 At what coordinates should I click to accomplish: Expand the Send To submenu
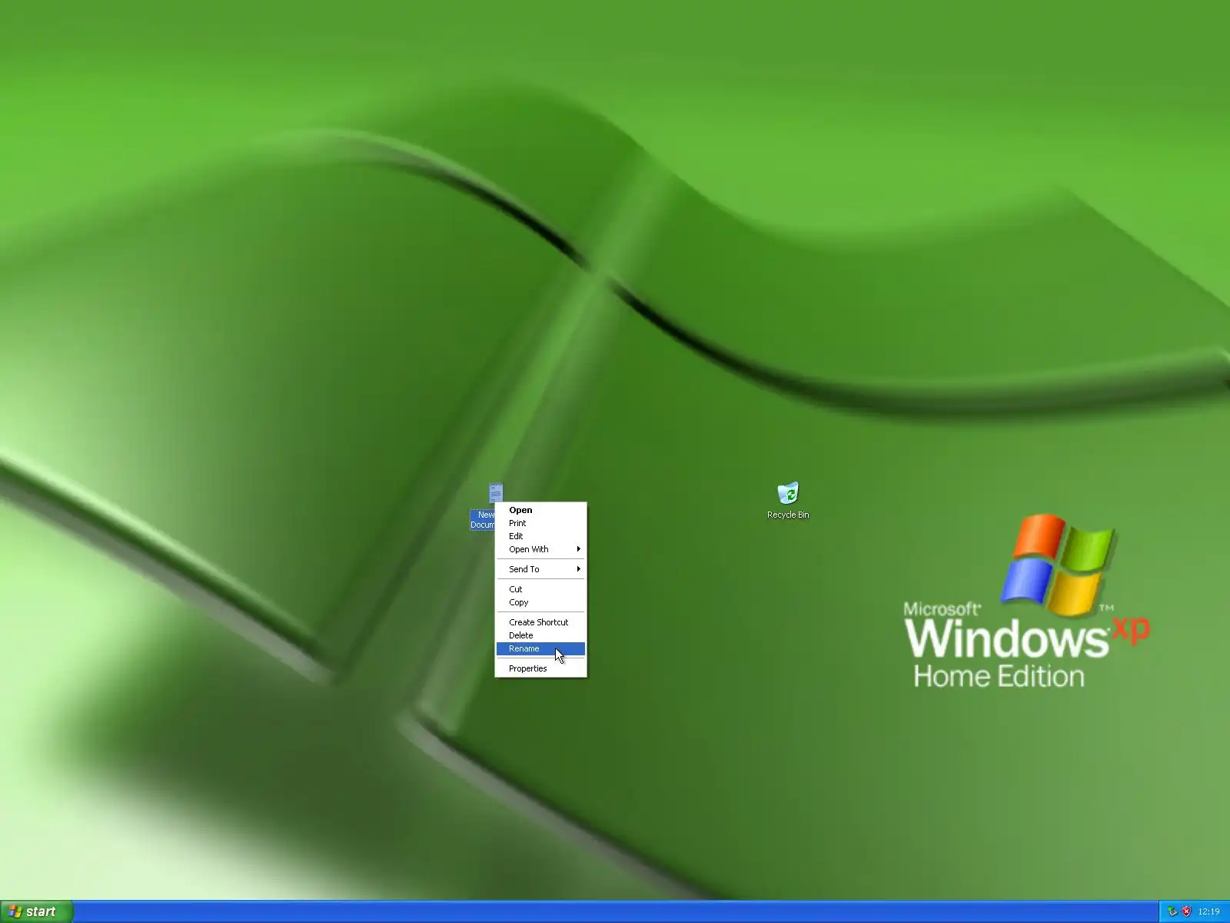click(540, 569)
